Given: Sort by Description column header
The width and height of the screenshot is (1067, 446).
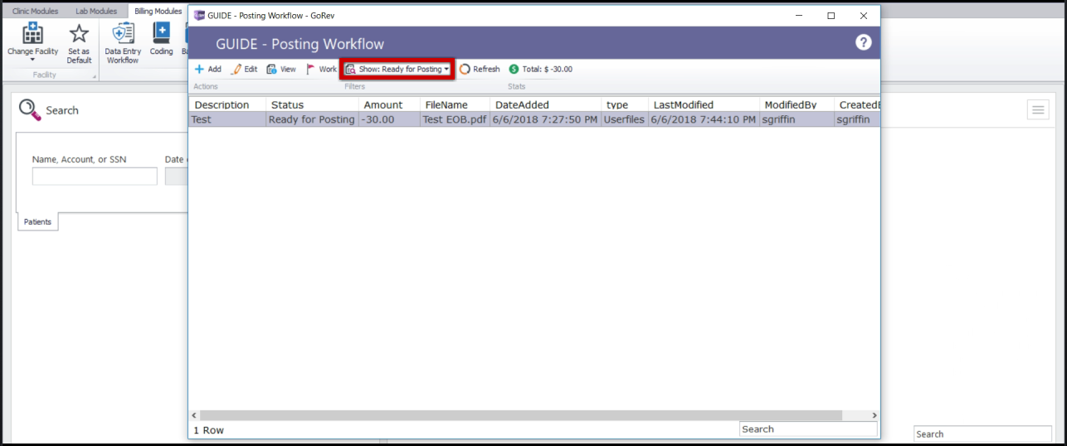Looking at the screenshot, I should 227,104.
